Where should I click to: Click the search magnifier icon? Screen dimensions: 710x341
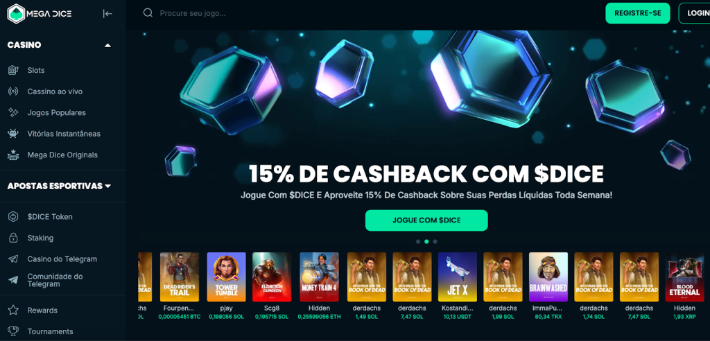tap(148, 12)
